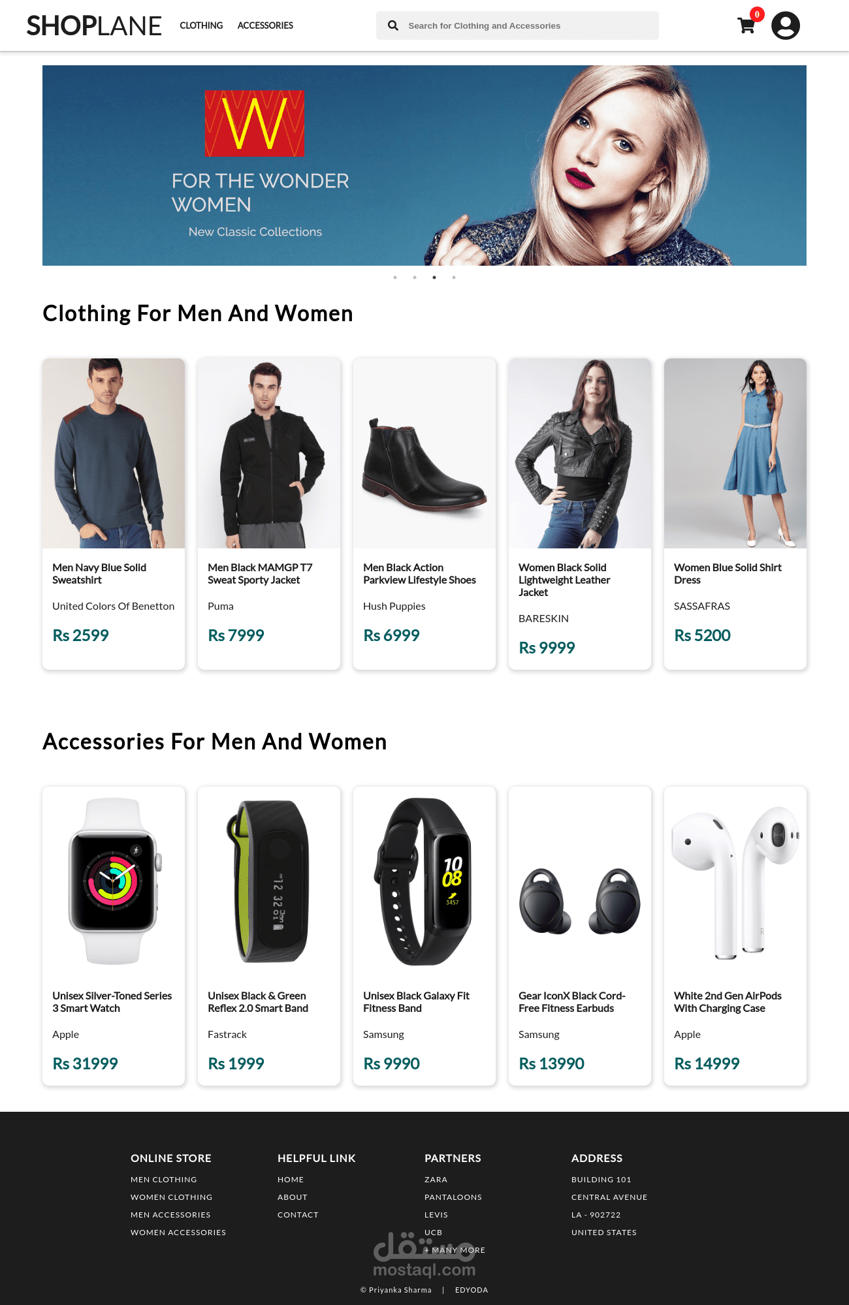Focus the Search for Clothing and Accessories field
The width and height of the screenshot is (849, 1305).
tap(517, 25)
